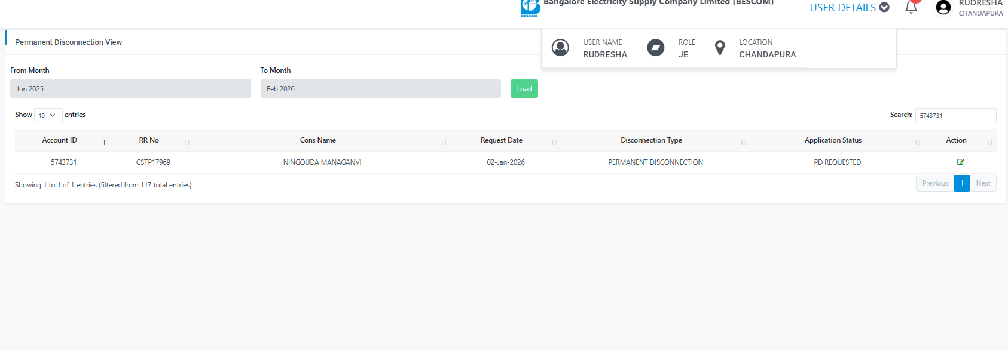Click the Account ID column header
1008x351 pixels.
coord(60,140)
